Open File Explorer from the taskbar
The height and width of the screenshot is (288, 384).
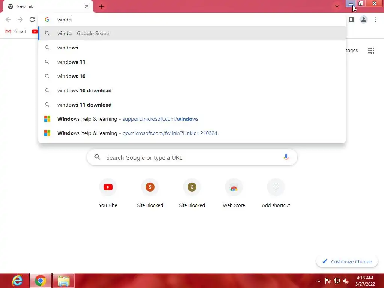click(x=64, y=280)
